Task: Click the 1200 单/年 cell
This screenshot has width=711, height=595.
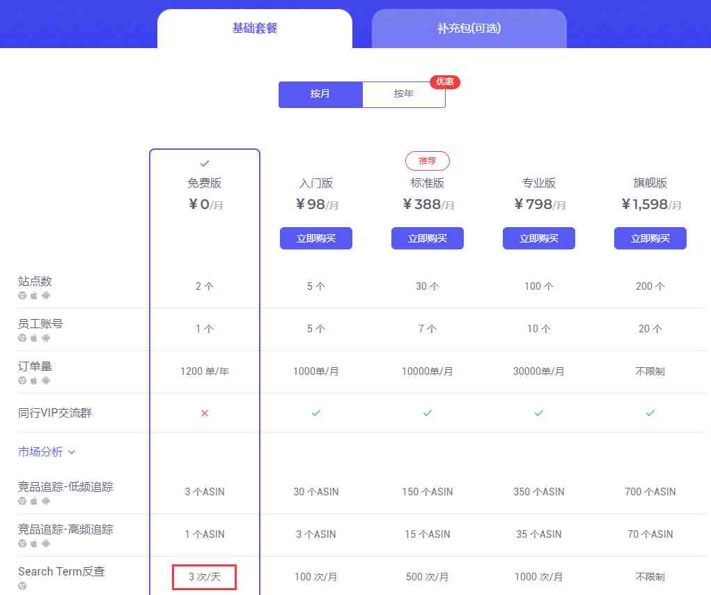Action: pyautogui.click(x=205, y=371)
